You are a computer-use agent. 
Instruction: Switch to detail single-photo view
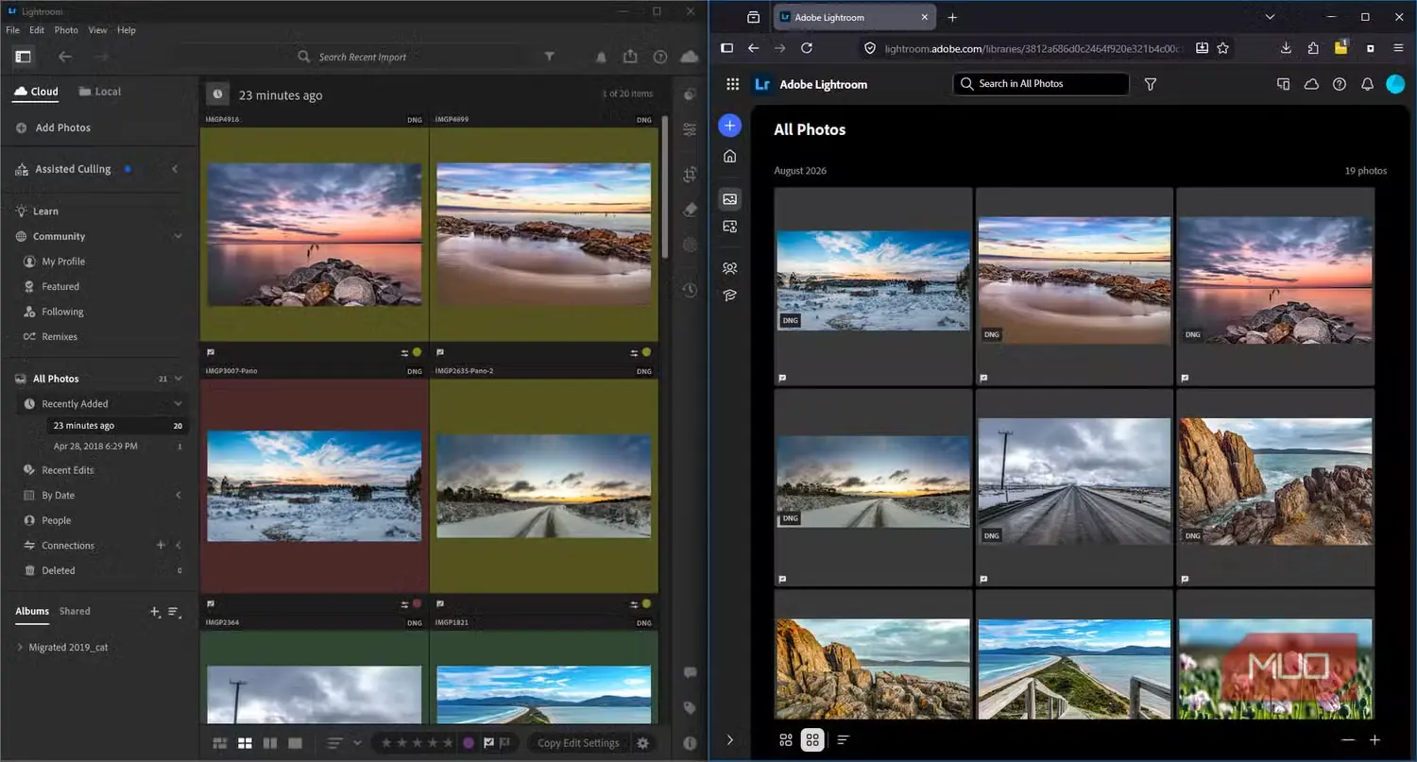coord(295,743)
